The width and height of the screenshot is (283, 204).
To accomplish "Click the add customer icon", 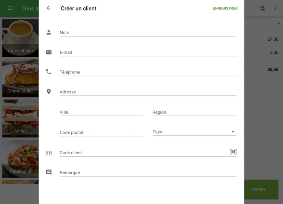I will 262,8.
